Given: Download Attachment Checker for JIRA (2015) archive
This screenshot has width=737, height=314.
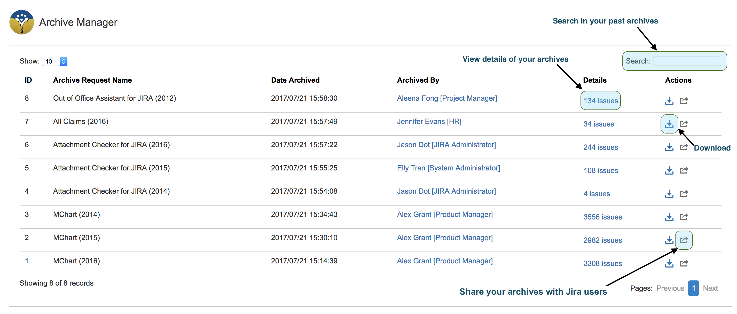Looking at the screenshot, I should pos(669,171).
